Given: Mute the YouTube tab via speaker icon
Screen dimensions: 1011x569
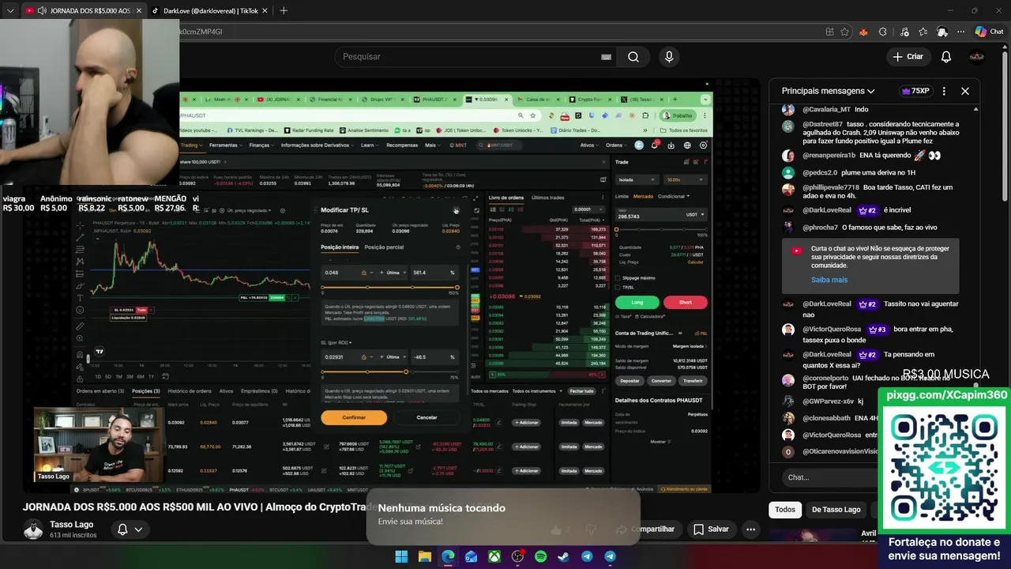Looking at the screenshot, I should pos(41,10).
